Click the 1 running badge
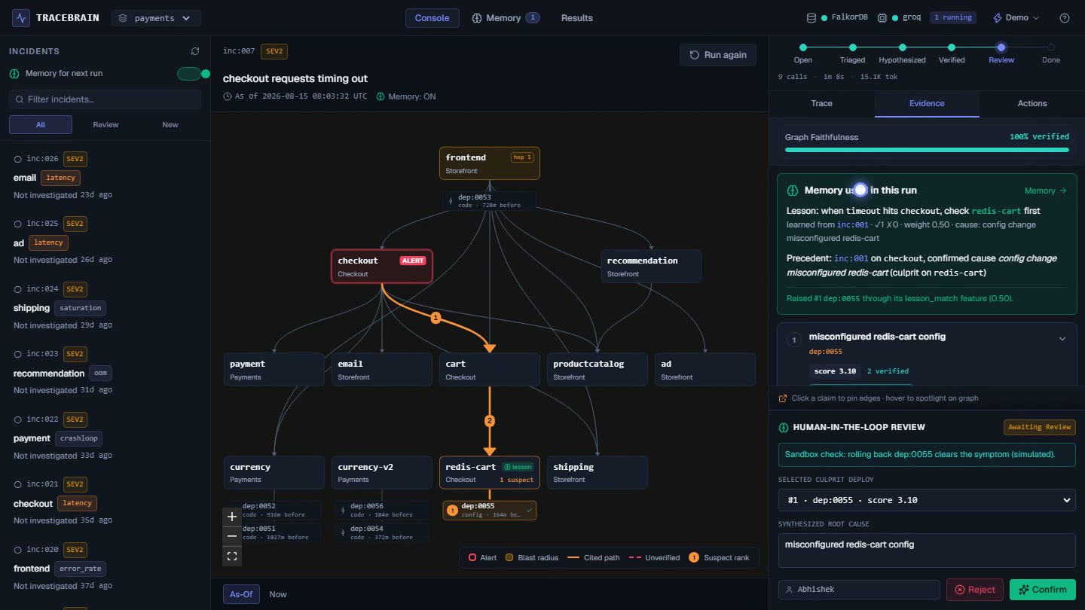The image size is (1085, 610). [x=952, y=17]
